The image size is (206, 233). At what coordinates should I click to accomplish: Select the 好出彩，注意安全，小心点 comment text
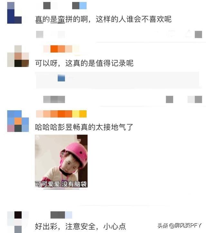click(80, 227)
